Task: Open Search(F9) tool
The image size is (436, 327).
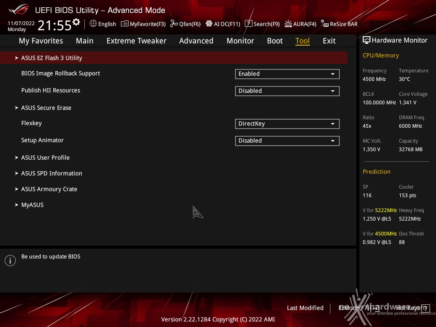Action: click(x=262, y=24)
